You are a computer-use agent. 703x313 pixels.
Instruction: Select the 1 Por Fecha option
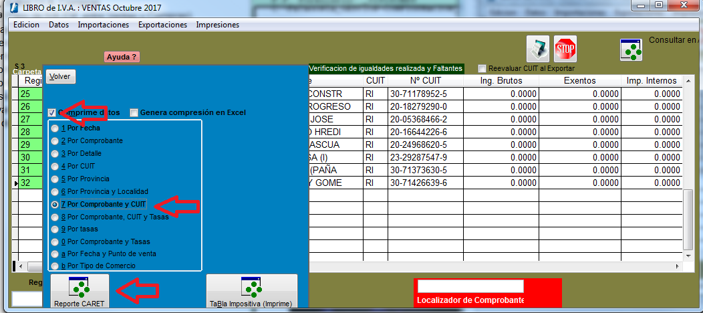click(55, 128)
